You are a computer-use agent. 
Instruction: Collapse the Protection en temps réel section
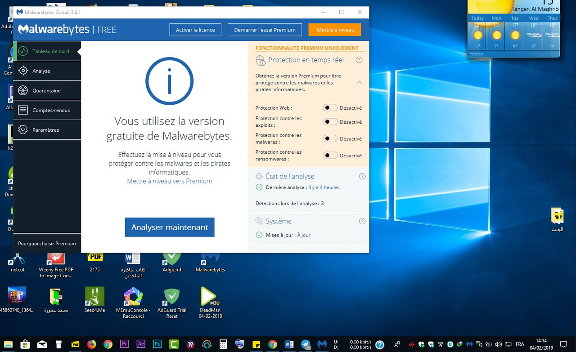pos(359,82)
